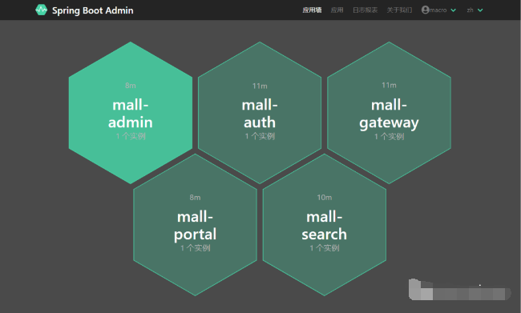Image resolution: width=521 pixels, height=313 pixels.
Task: Click the Spring Boot Admin heartbeat logo
Action: 41,10
